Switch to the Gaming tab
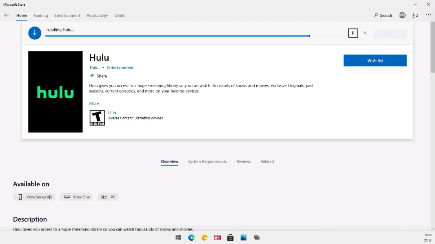The image size is (435, 244). tap(41, 15)
